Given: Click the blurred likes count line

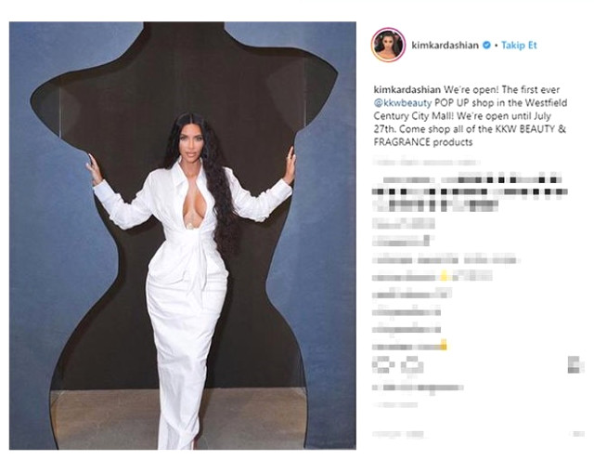Looking at the screenshot, I should tap(418, 388).
